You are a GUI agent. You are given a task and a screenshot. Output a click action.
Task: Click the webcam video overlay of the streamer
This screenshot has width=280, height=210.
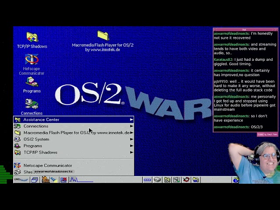254,162
